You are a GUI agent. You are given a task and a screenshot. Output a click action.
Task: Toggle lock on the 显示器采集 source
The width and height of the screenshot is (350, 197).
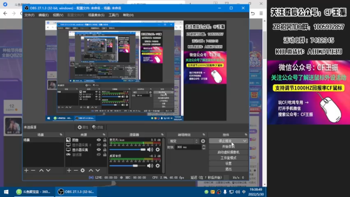coord(105,150)
